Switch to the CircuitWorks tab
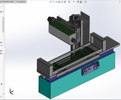 [x=21, y=2]
